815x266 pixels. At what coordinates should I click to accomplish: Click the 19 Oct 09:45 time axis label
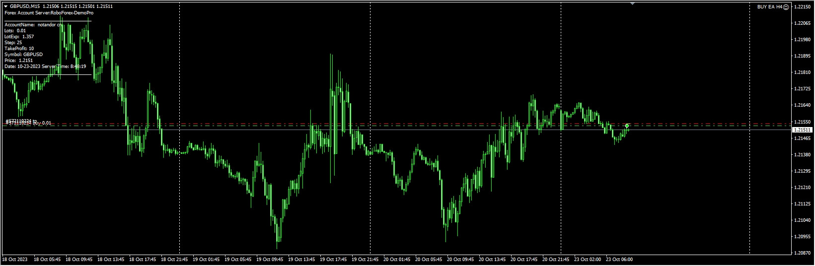click(x=269, y=259)
